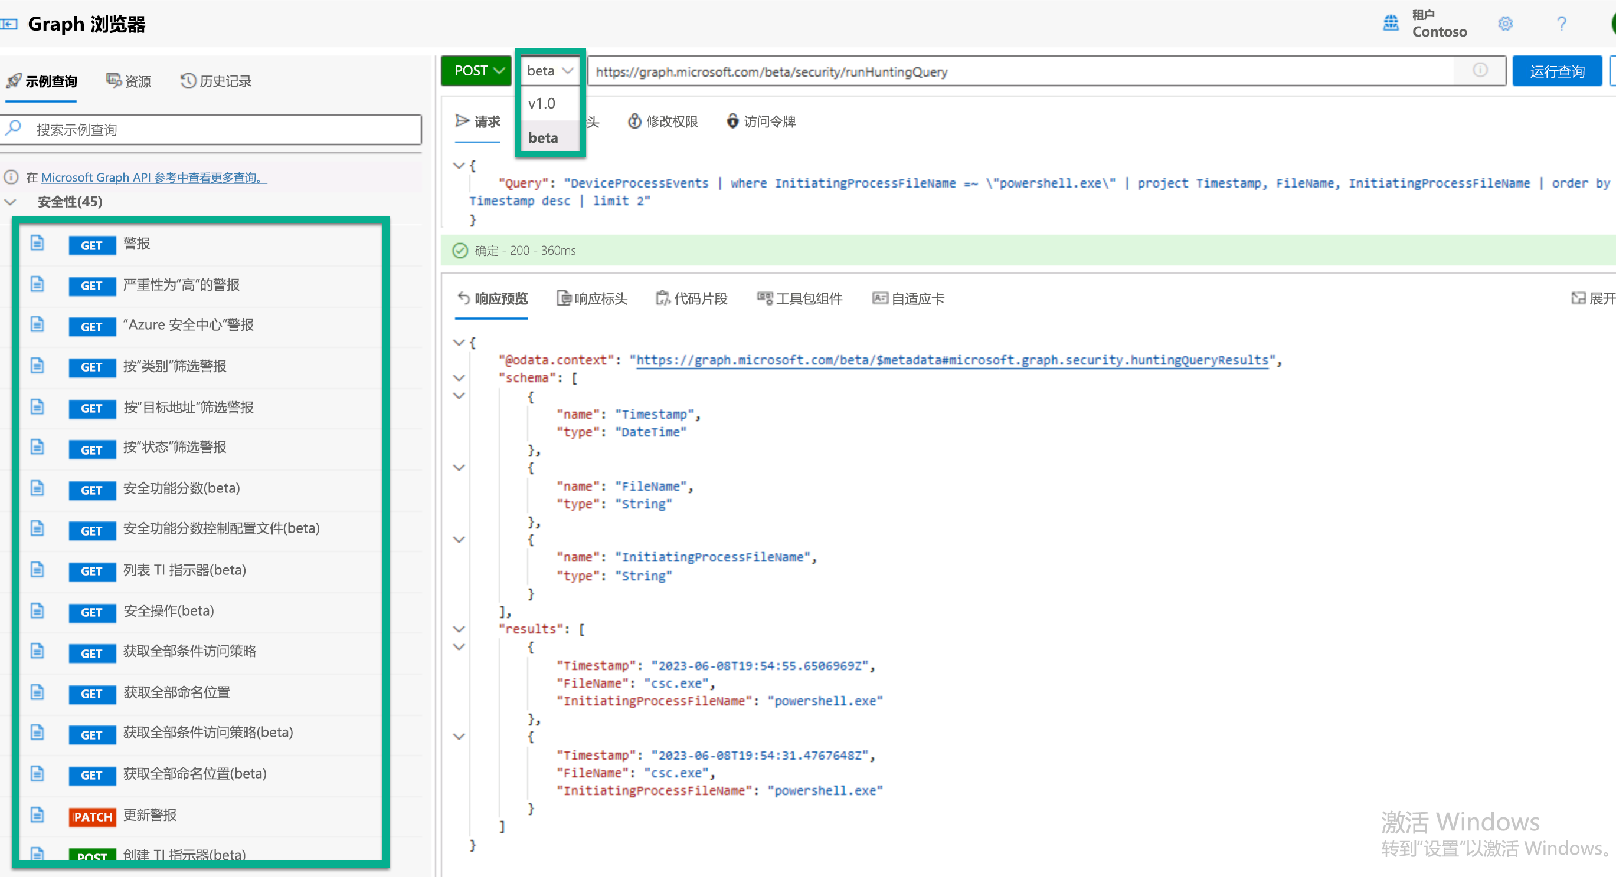
Task: Collapse the "schema" array in response
Action: point(459,377)
